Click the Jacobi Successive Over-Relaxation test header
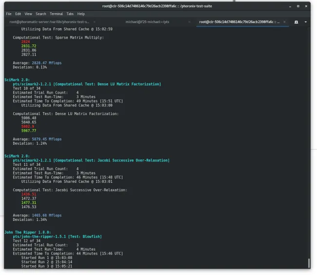This screenshot has width=317, height=275. pyautogui.click(x=91, y=160)
